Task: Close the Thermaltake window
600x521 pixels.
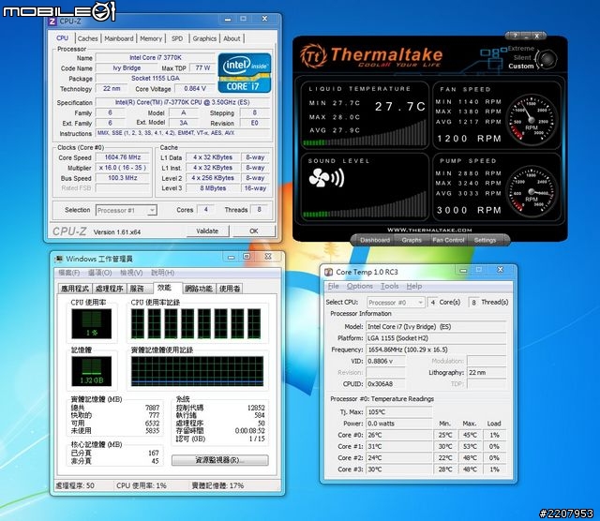Action: [x=537, y=36]
